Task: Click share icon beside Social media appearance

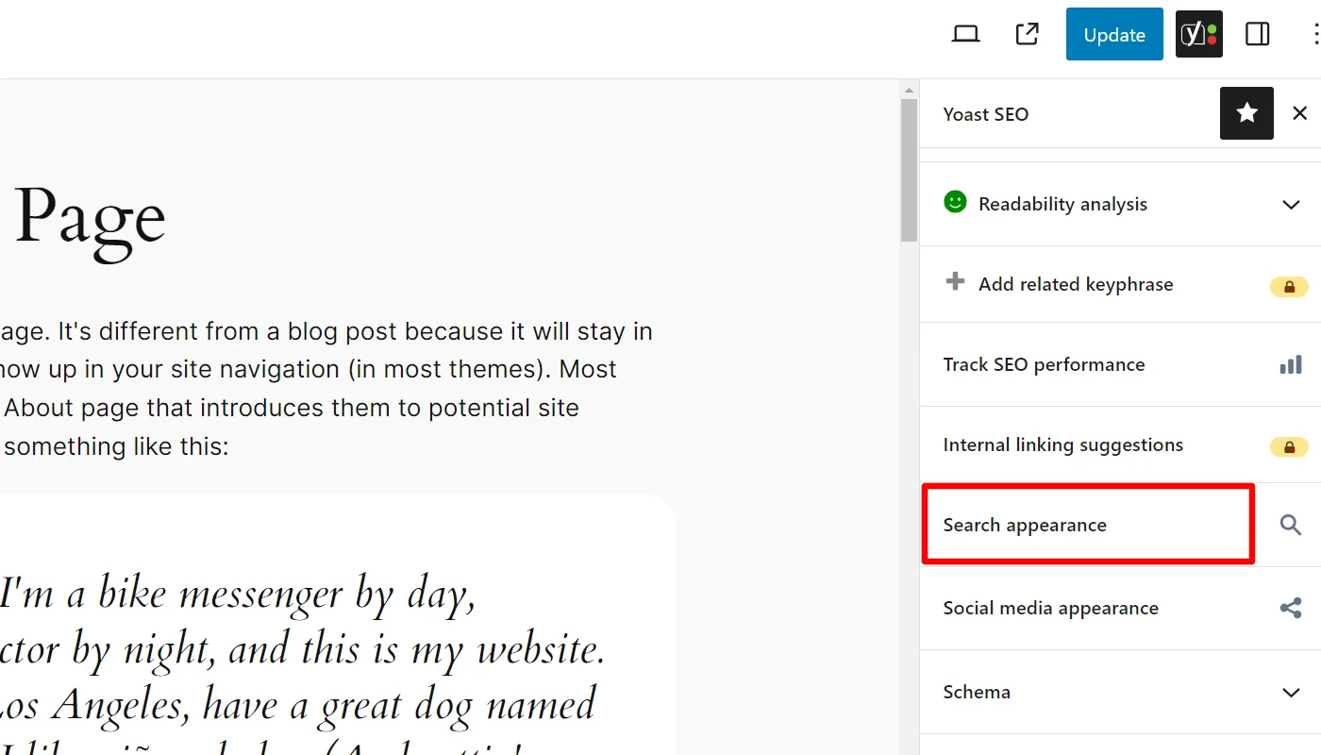Action: pos(1290,608)
